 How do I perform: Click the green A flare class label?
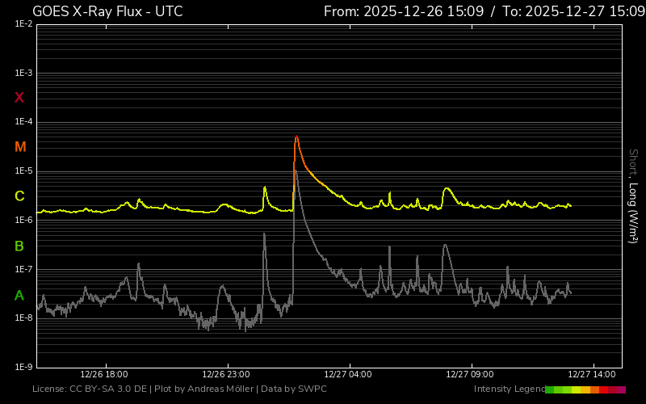[x=19, y=295]
